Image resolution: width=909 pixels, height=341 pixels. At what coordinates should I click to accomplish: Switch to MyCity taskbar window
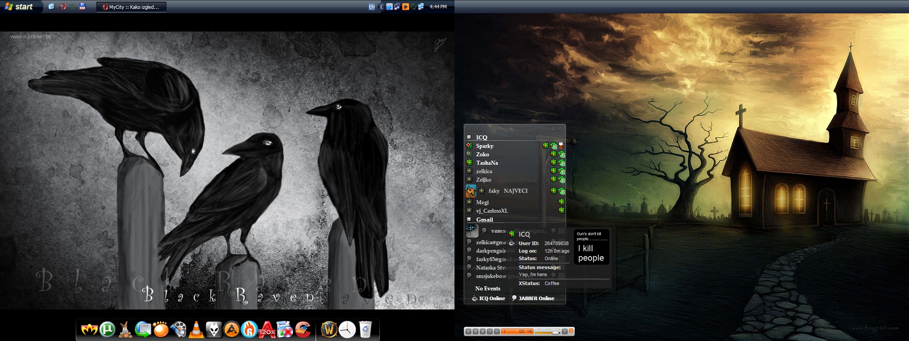[x=131, y=7]
